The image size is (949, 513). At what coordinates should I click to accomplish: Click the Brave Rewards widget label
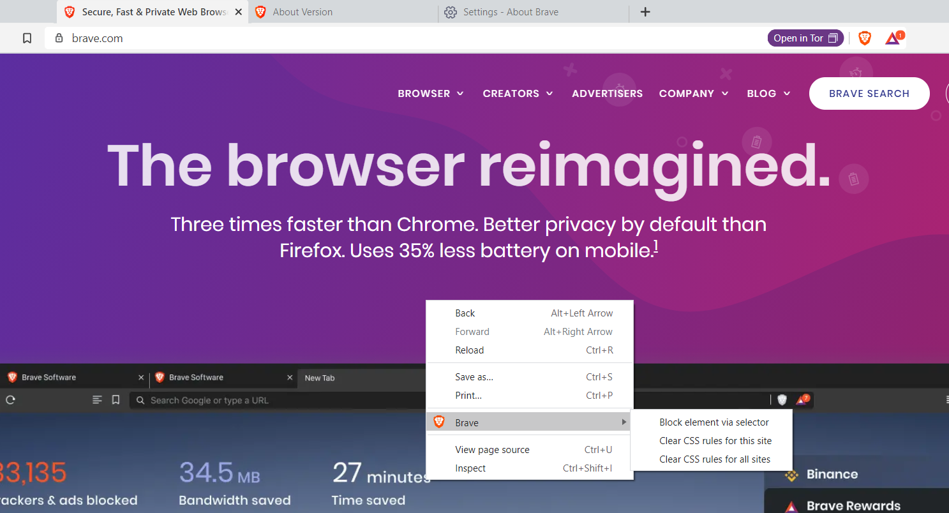(854, 507)
